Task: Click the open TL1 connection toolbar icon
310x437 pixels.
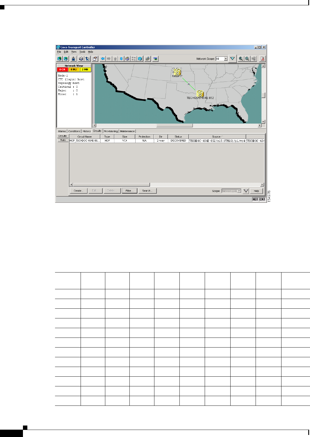Action: coord(148,59)
